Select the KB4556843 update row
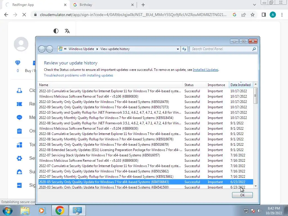 [x=146, y=182]
